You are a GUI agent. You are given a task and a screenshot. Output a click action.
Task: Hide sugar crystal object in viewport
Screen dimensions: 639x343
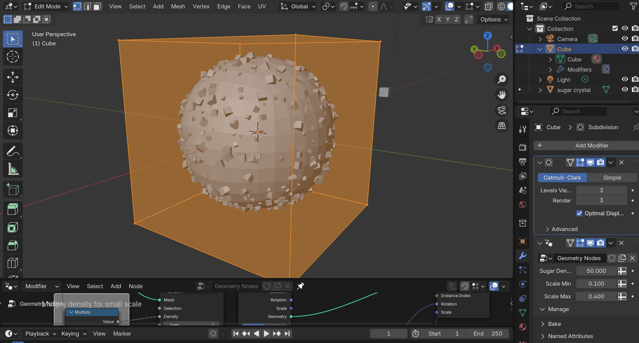[x=624, y=90]
